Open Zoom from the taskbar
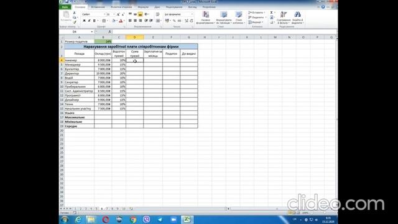Viewport: 398px width, 224px height. [174, 220]
